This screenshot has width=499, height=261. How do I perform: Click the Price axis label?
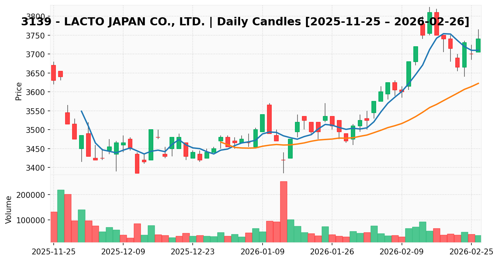(19, 91)
